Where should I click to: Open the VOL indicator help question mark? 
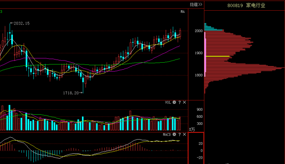click(179, 102)
